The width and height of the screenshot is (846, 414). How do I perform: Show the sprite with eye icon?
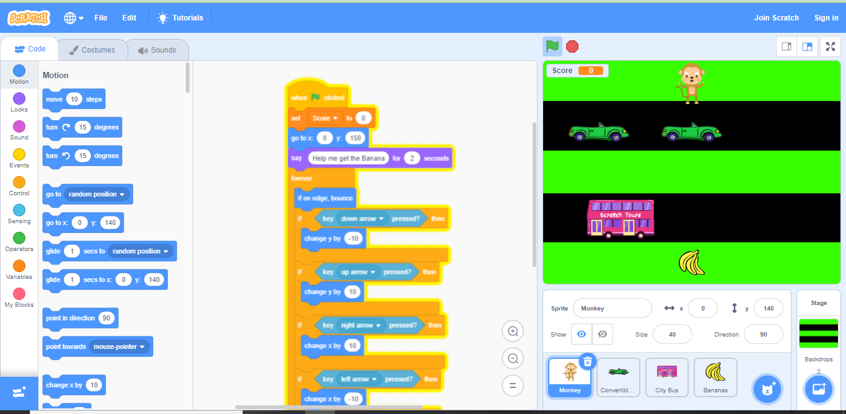coord(581,334)
